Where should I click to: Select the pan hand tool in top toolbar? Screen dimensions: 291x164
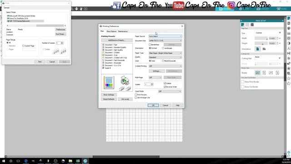(x=81, y=9)
